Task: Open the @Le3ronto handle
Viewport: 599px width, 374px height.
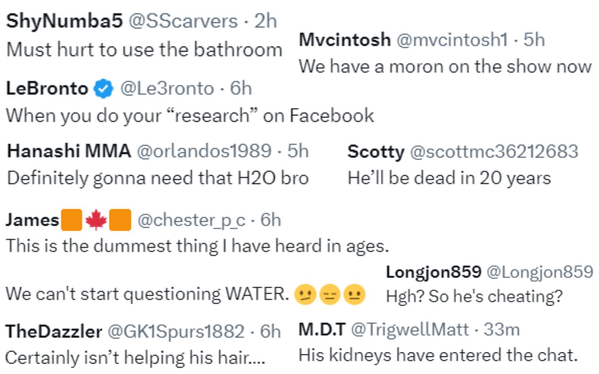Action: tap(167, 89)
